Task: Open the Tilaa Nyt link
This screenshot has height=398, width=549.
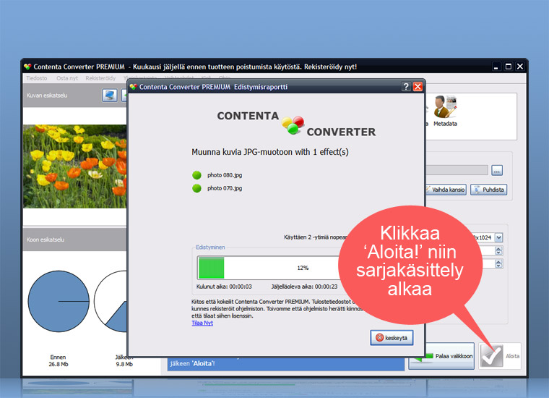Action: [202, 323]
